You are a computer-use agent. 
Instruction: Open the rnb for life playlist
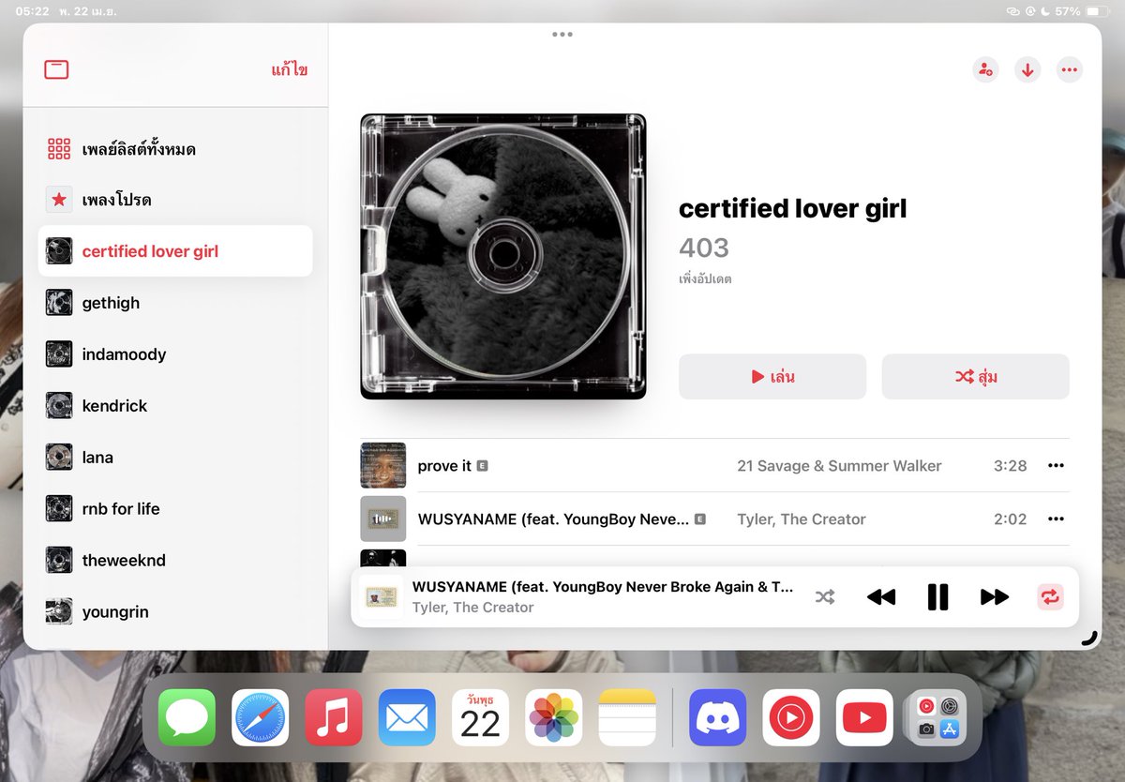pyautogui.click(x=175, y=509)
